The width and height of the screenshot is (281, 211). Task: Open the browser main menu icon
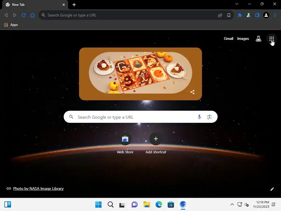275,15
